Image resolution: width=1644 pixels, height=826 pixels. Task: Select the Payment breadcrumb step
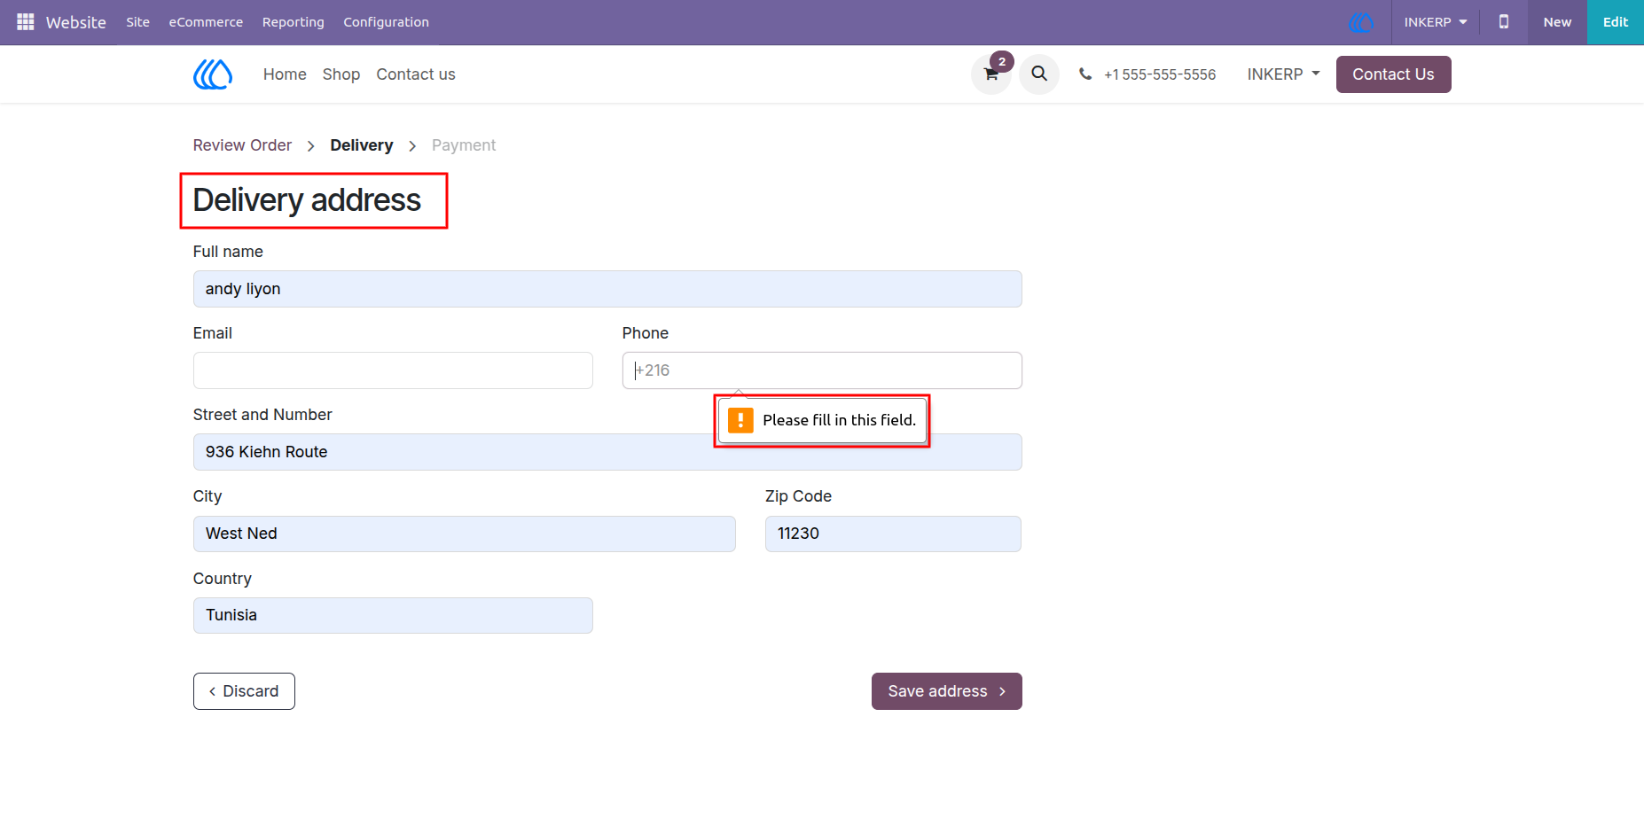pos(463,145)
